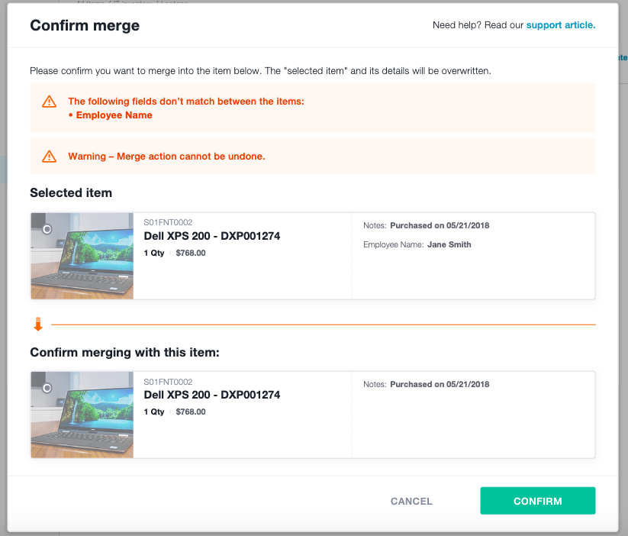Select radio circle on Selected item image

coord(47,229)
